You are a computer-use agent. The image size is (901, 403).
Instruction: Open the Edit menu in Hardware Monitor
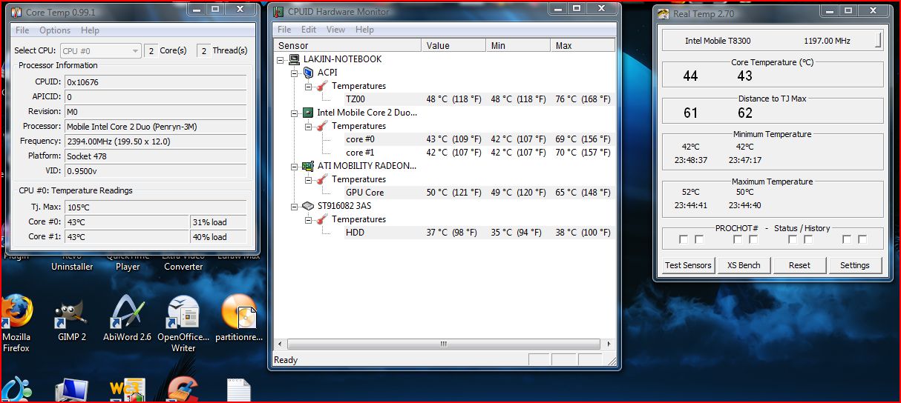(309, 30)
